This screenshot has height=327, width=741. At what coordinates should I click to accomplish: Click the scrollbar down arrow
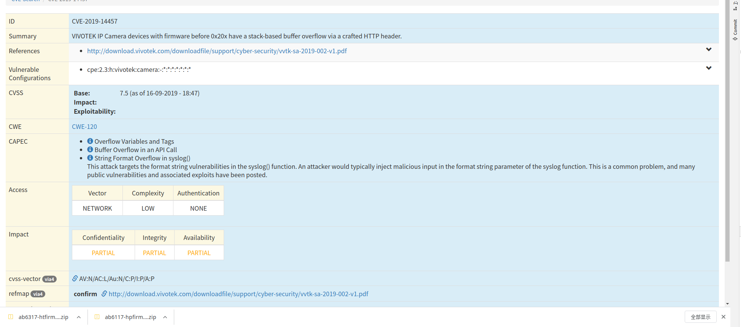tap(728, 304)
